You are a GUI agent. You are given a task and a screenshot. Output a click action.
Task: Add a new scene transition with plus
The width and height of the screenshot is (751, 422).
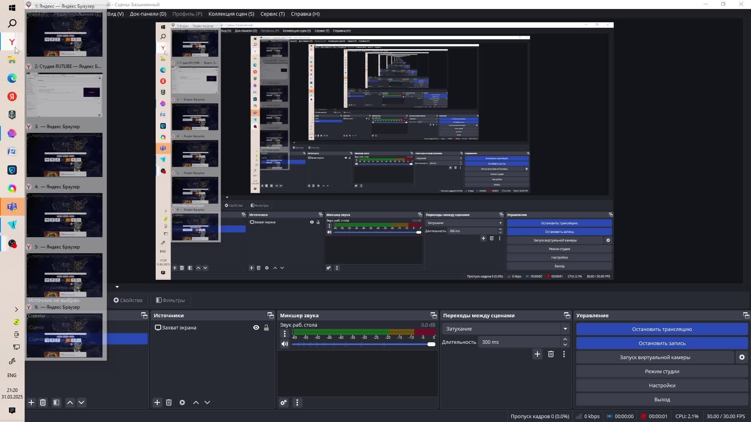point(537,354)
